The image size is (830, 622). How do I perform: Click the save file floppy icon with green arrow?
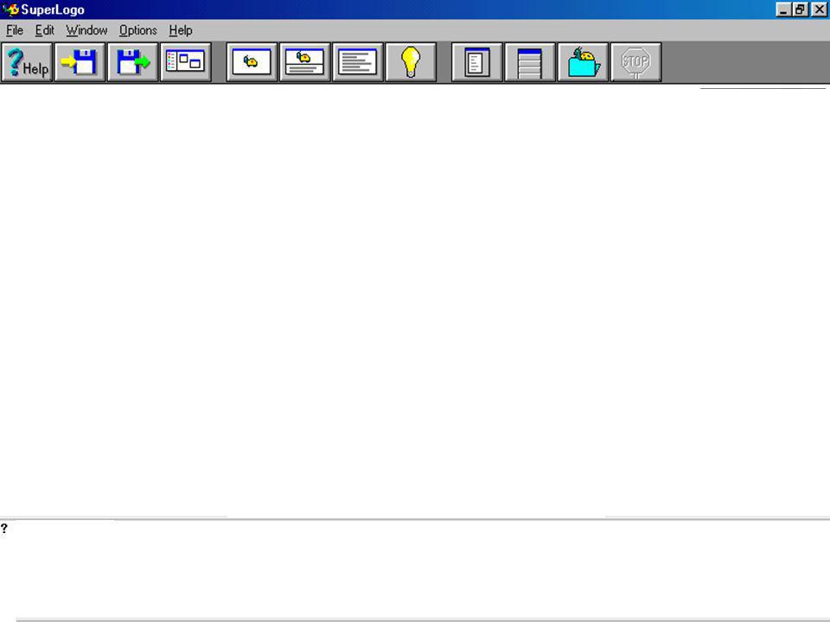pyautogui.click(x=133, y=62)
